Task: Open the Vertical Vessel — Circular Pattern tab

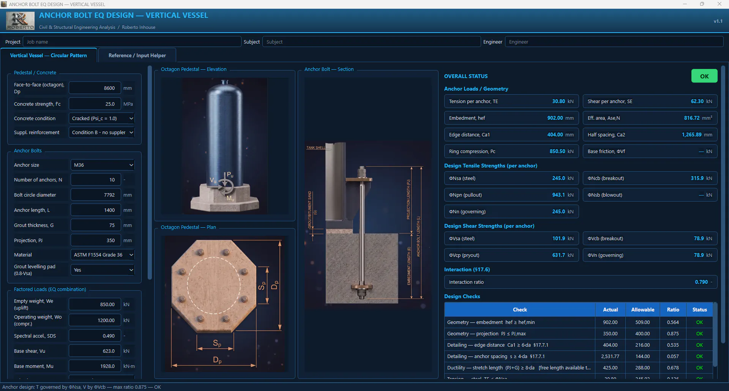Action: tap(49, 55)
